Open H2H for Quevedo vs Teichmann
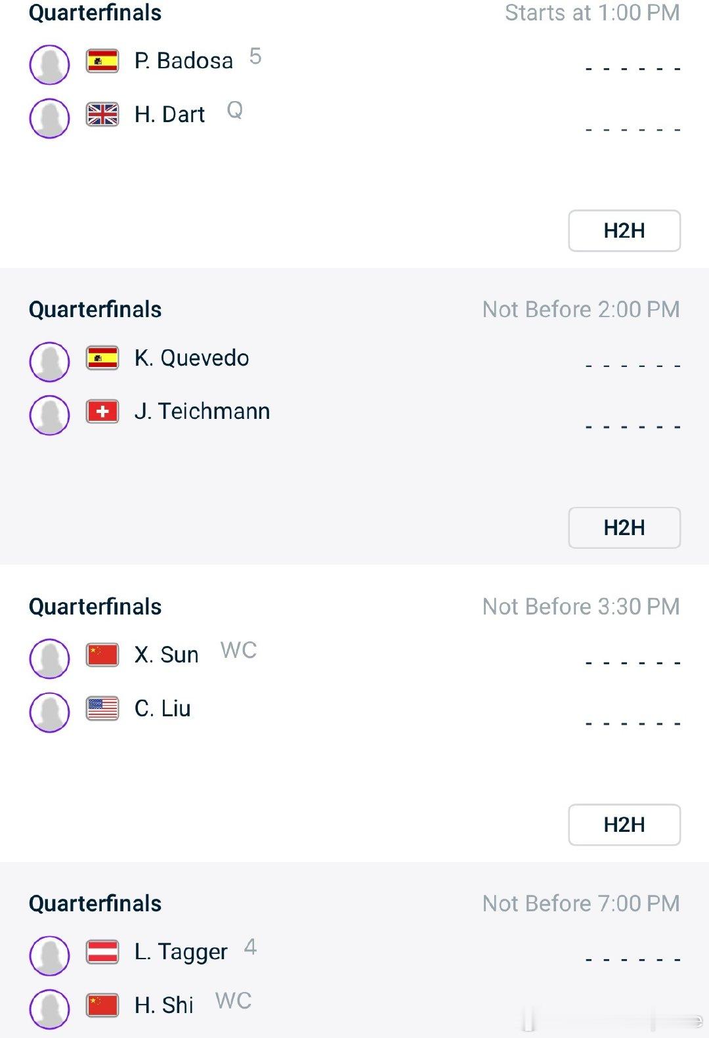 624,527
